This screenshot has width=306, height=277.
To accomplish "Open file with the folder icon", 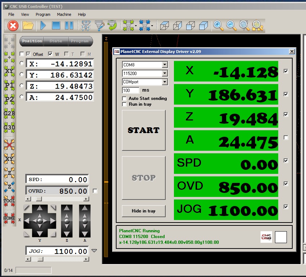I will pos(28,26).
